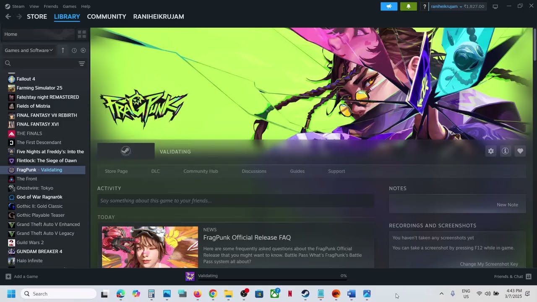537x302 pixels.
Task: Click the Add a Game plus icon
Action: pos(8,276)
